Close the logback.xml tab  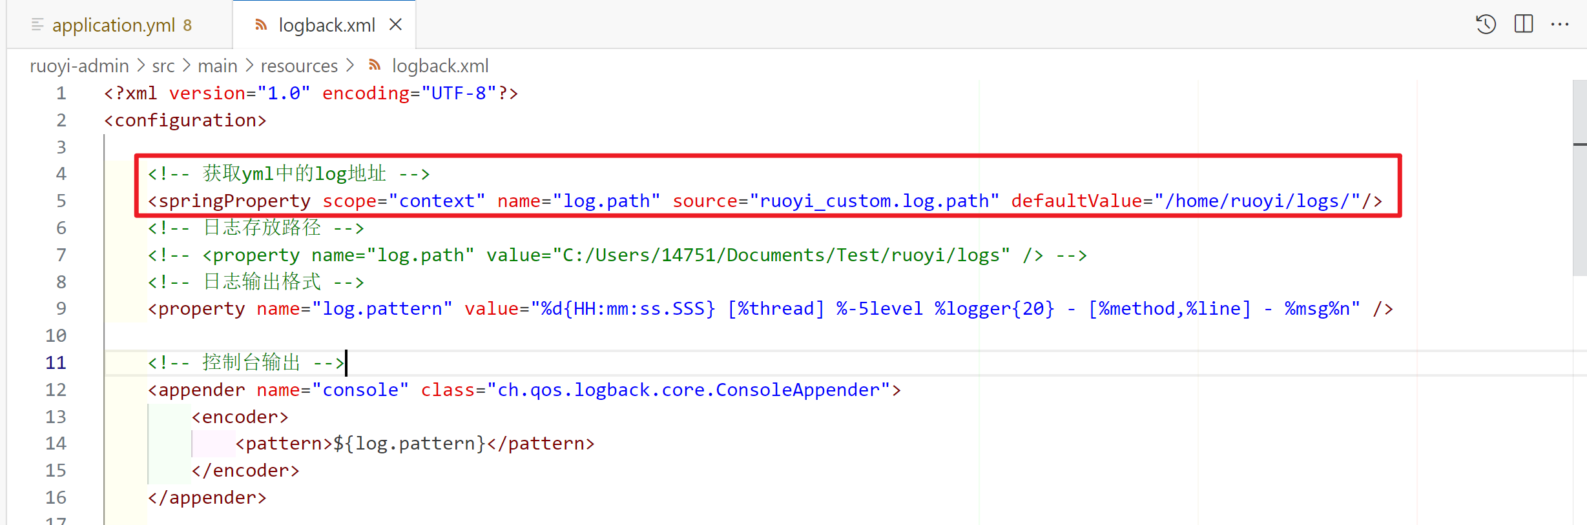[395, 25]
